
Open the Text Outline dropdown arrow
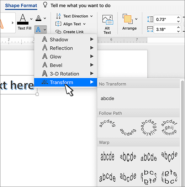(45, 18)
